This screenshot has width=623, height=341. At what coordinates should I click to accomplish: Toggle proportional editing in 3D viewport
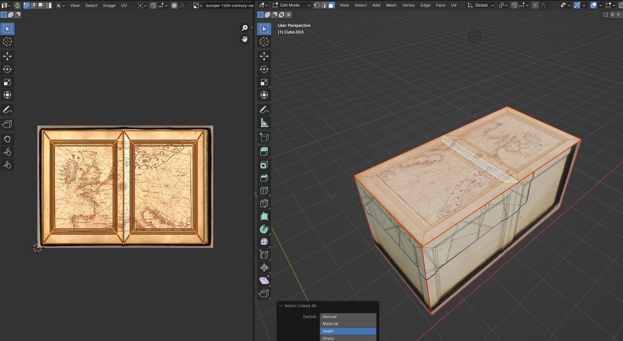point(535,5)
